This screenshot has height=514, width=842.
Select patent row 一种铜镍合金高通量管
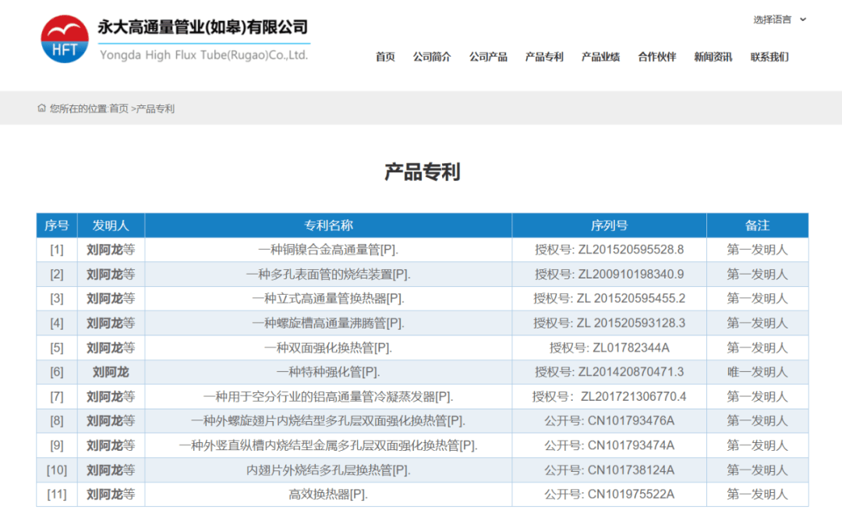pyautogui.click(x=328, y=250)
